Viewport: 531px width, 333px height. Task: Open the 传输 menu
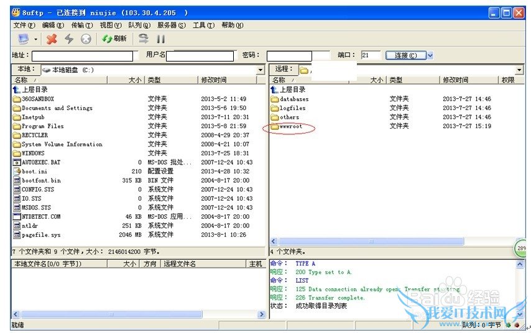point(82,25)
